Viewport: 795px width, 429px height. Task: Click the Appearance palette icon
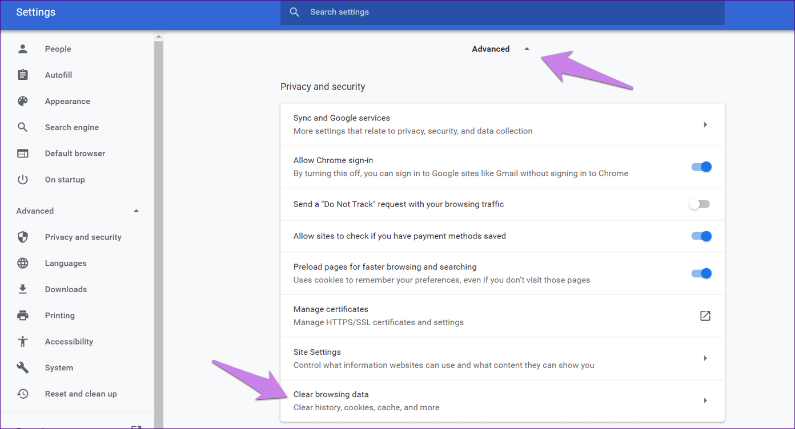23,102
